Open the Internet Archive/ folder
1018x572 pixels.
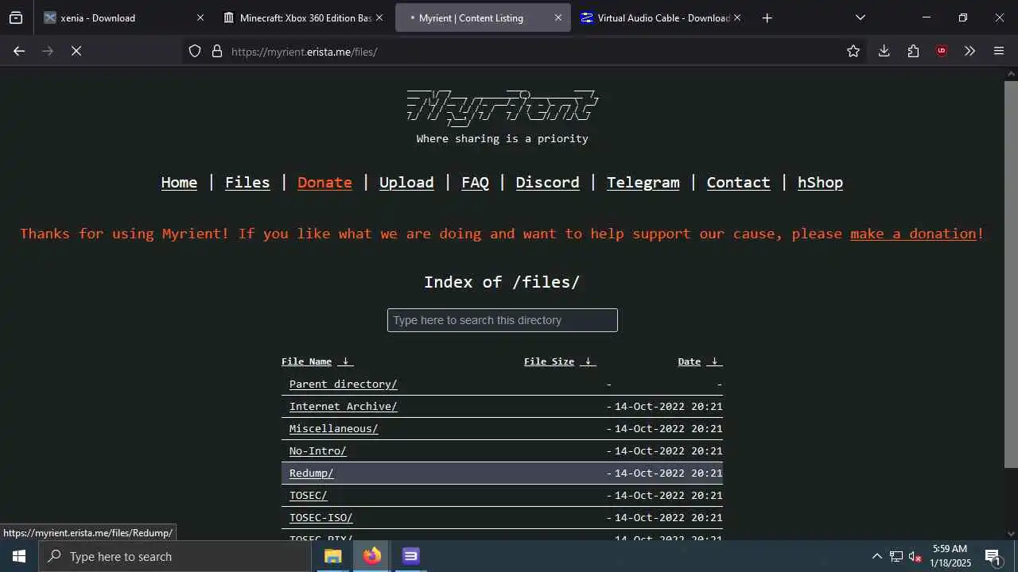coord(343,406)
